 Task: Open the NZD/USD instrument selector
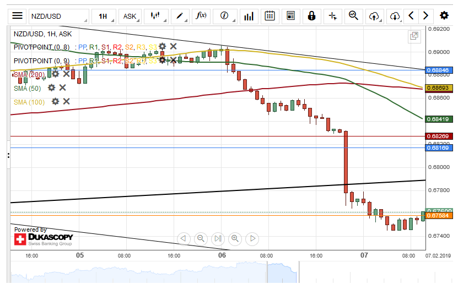[59, 16]
